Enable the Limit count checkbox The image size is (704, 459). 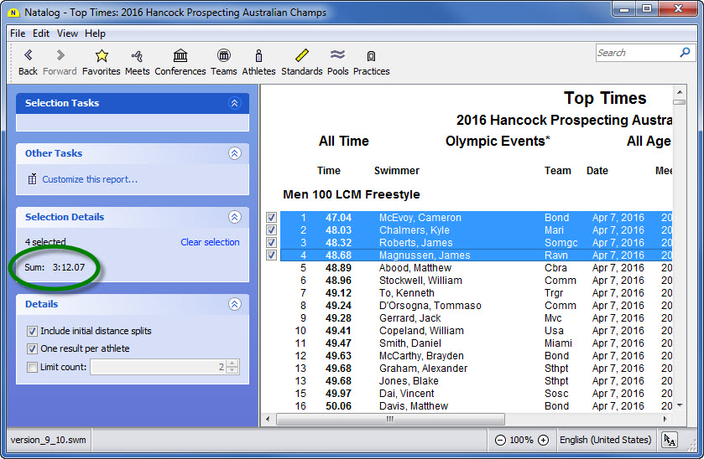click(x=33, y=367)
